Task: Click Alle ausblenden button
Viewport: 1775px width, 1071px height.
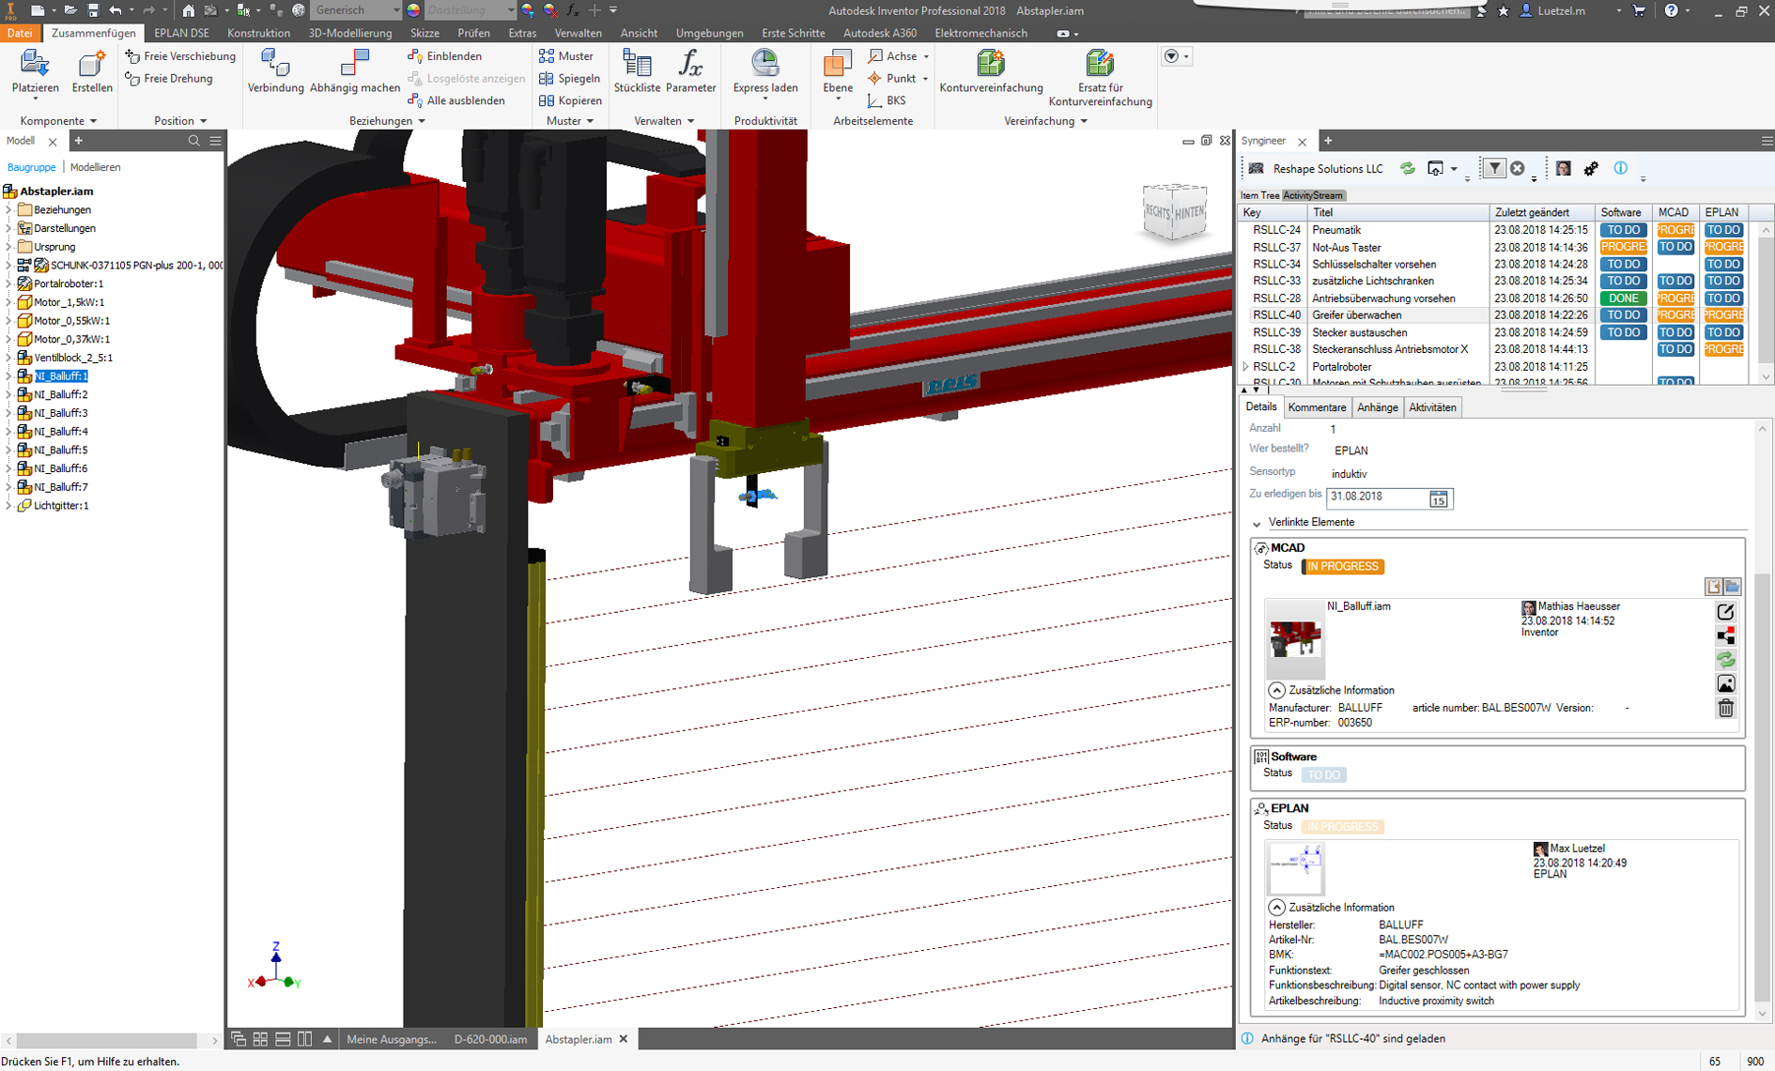Action: point(457,100)
